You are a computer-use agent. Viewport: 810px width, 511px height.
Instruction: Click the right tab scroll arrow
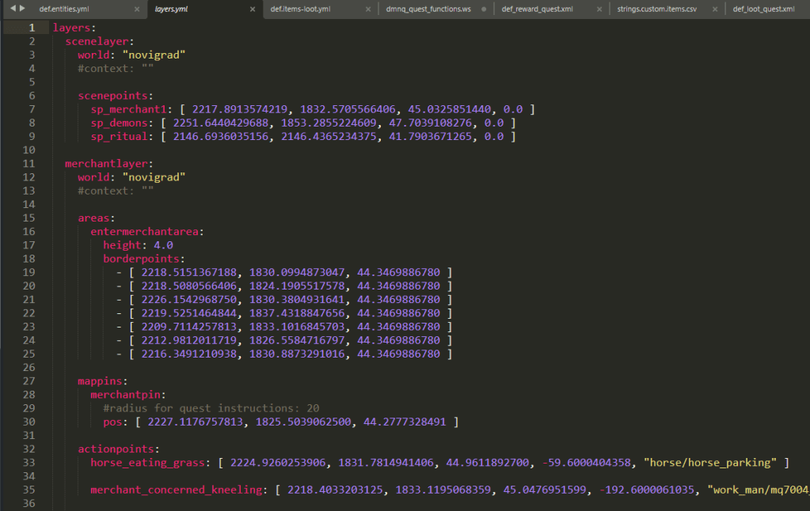tap(22, 9)
